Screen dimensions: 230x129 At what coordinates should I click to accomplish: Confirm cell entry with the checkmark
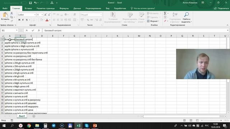[33, 30]
